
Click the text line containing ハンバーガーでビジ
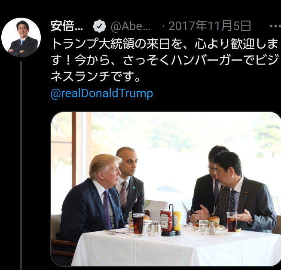(x=165, y=60)
